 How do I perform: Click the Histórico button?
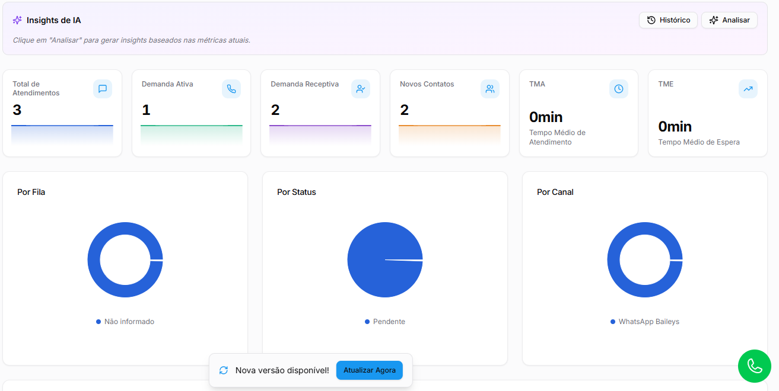tap(668, 20)
